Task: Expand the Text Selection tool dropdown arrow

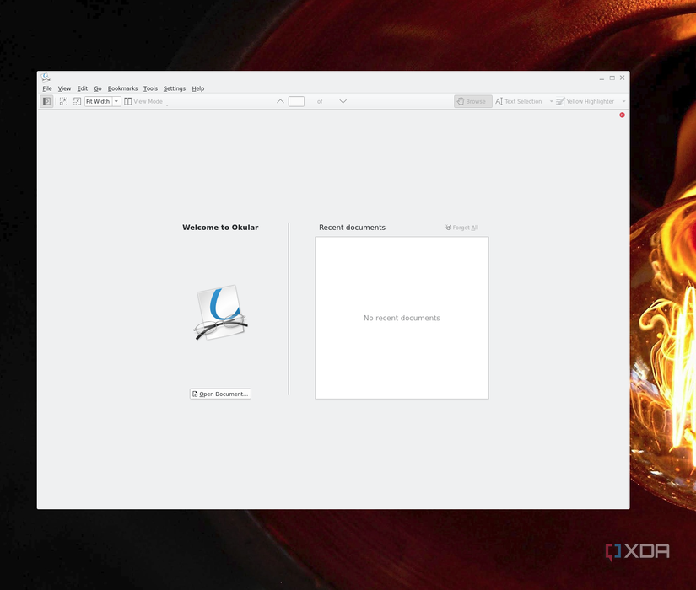Action: (x=551, y=102)
